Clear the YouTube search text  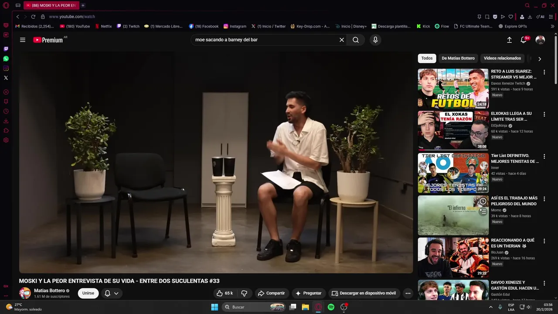coord(342,40)
